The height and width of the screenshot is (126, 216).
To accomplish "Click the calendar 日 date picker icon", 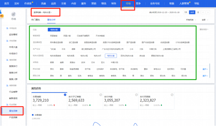I will coord(198,12).
